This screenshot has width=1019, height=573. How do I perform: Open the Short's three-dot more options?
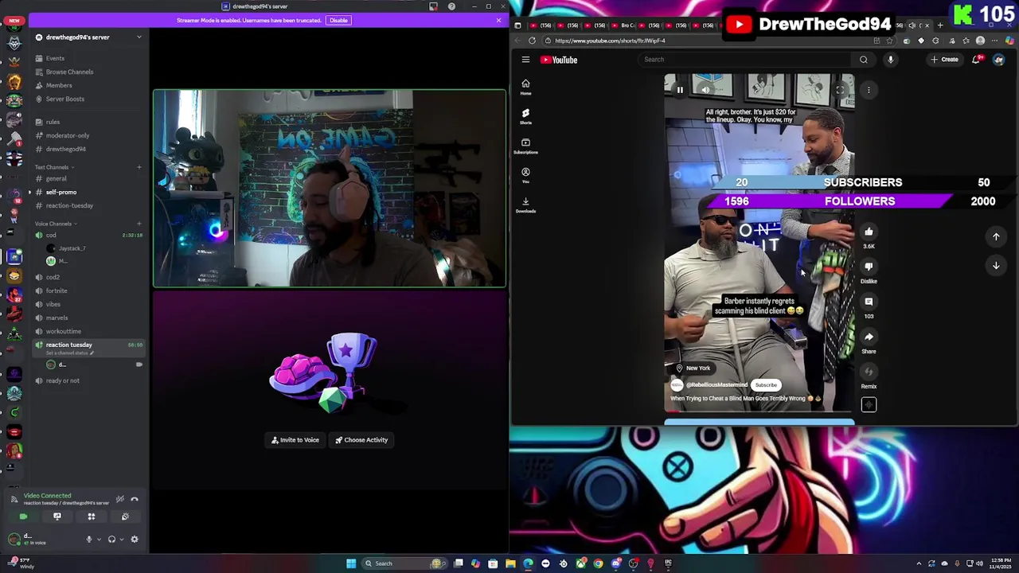click(x=869, y=90)
